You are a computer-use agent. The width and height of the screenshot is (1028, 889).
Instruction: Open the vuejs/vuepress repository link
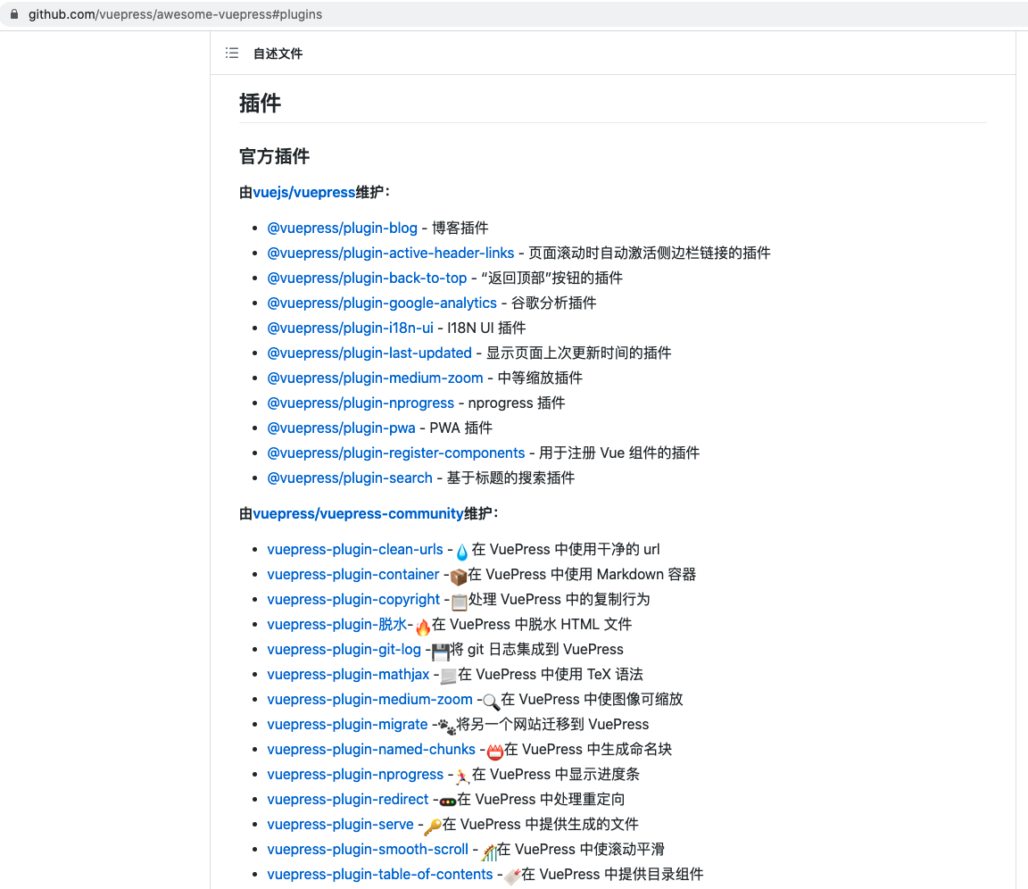pos(304,192)
